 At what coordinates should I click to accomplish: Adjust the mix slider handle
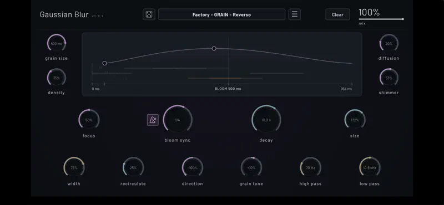[x=403, y=19]
